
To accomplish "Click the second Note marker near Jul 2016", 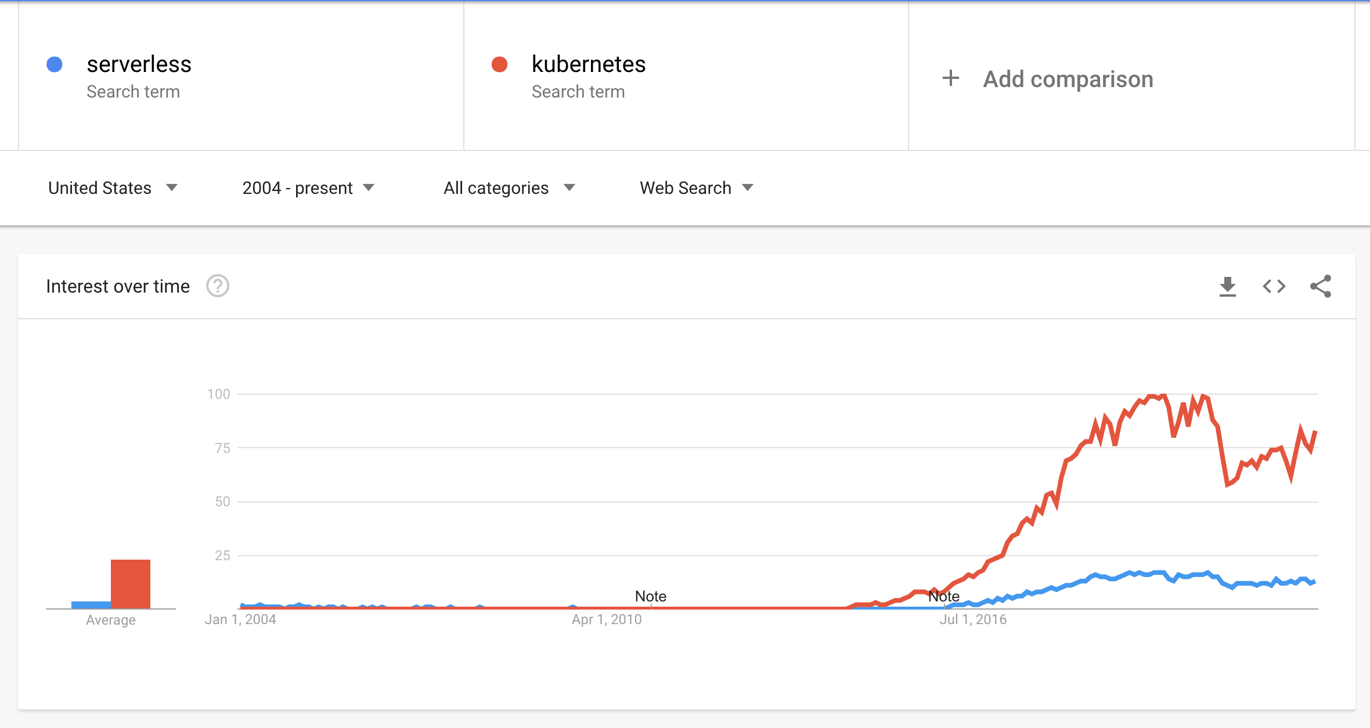I will (x=944, y=596).
